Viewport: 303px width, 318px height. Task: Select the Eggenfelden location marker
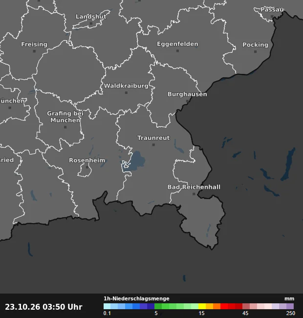[x=177, y=51]
